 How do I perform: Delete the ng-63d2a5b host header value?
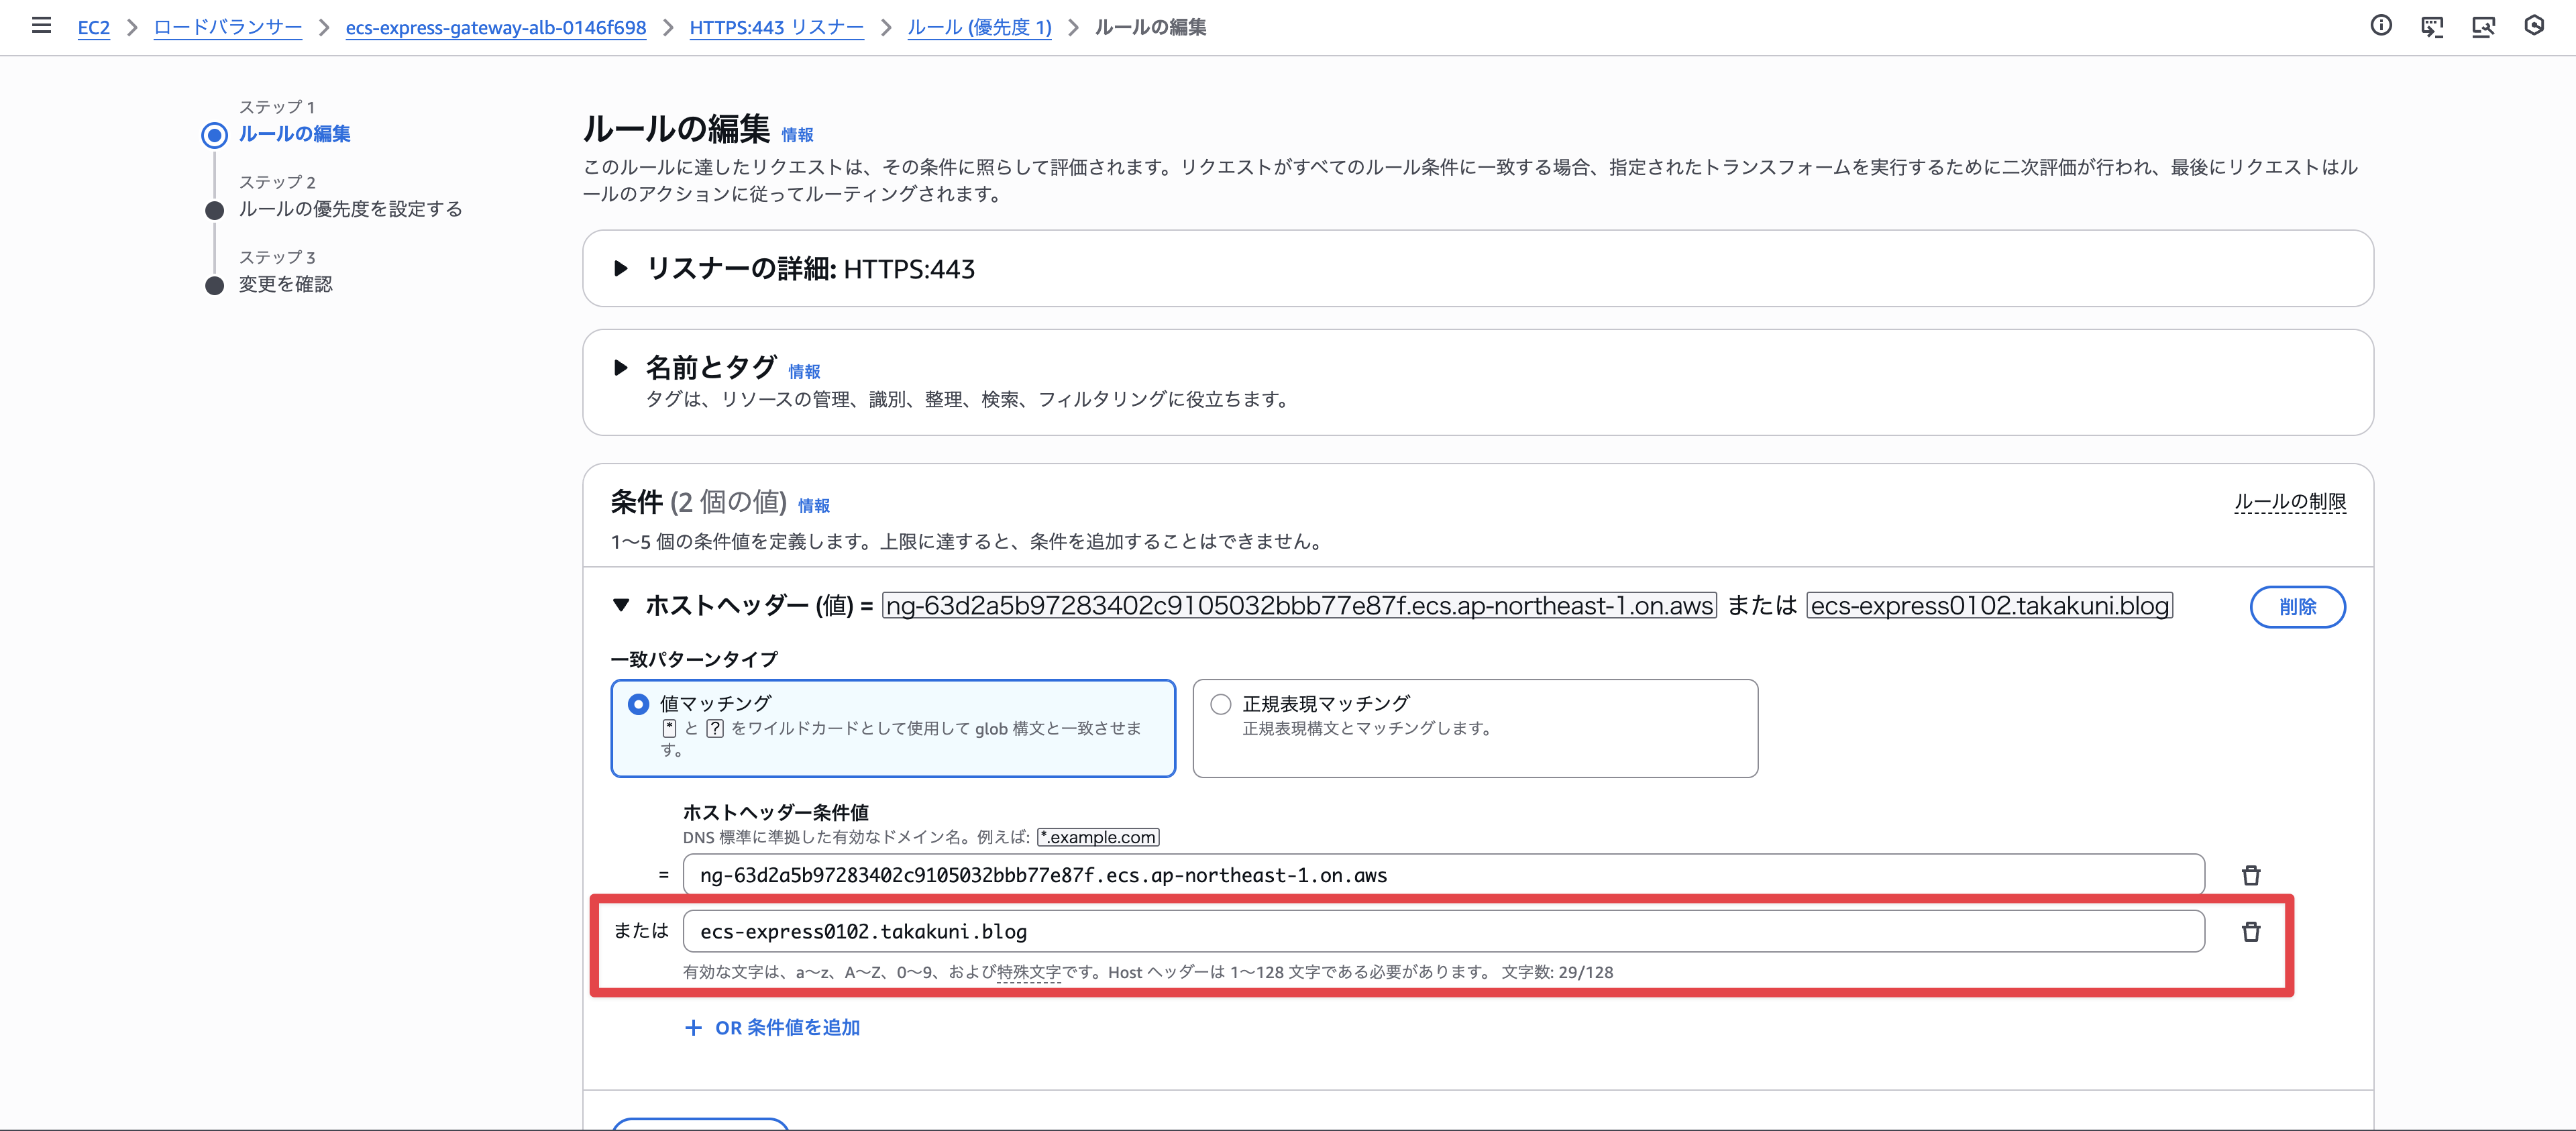click(x=2251, y=875)
